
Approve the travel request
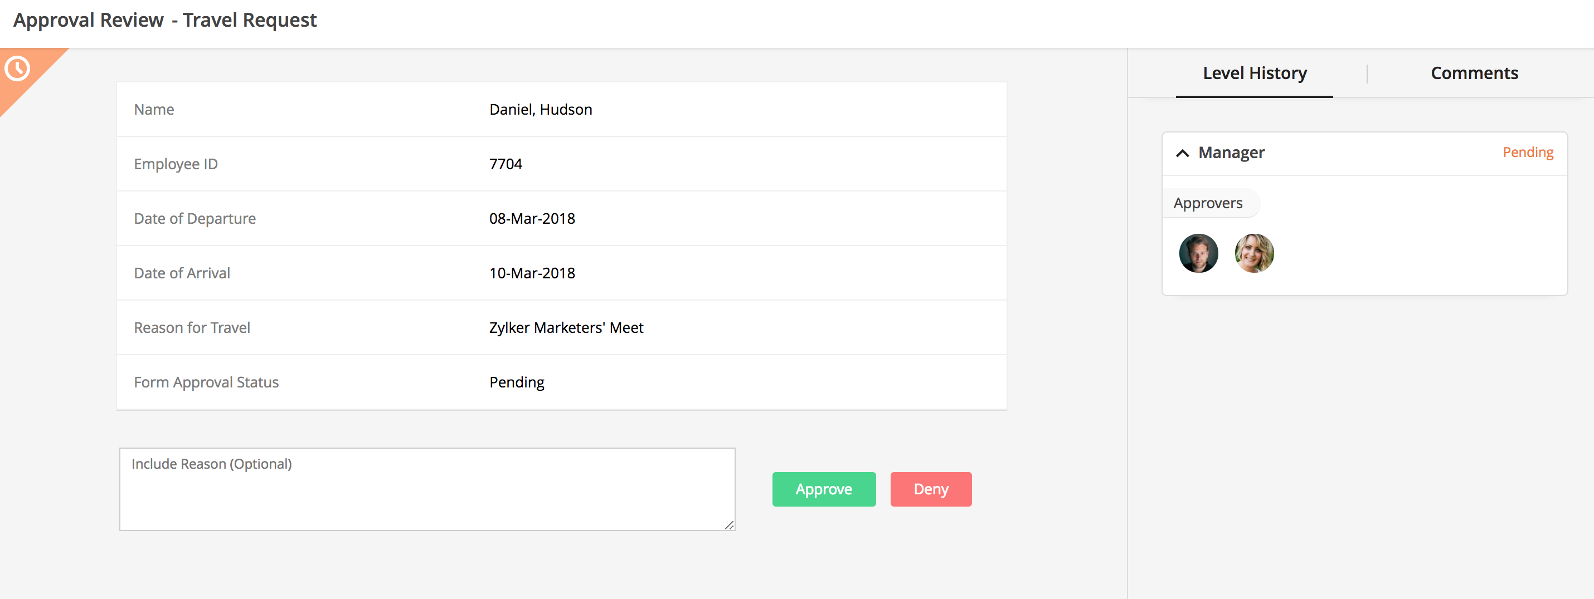824,489
